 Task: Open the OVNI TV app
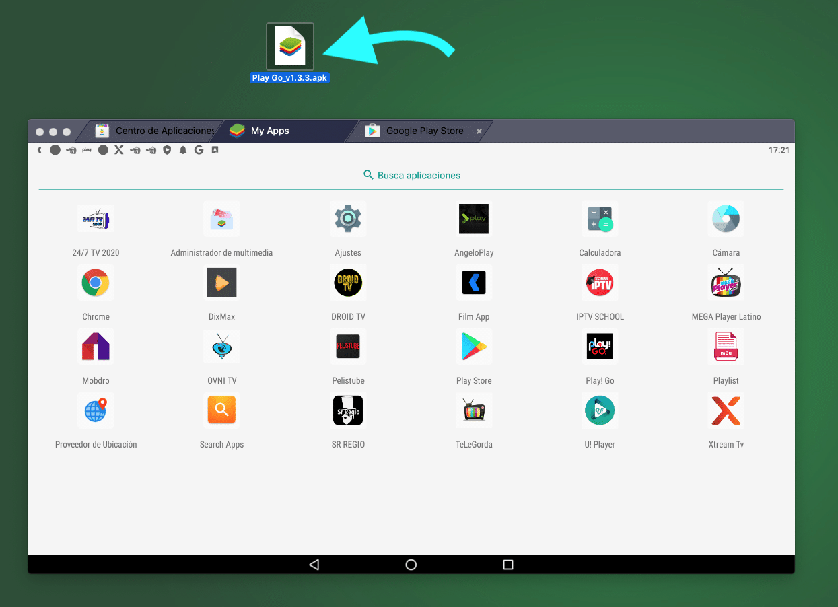coord(221,347)
